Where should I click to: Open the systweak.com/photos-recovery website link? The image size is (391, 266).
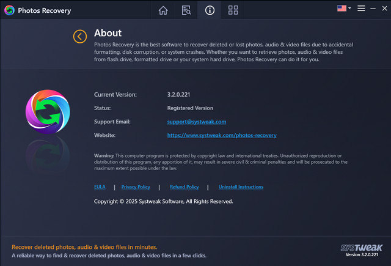pyautogui.click(x=222, y=135)
